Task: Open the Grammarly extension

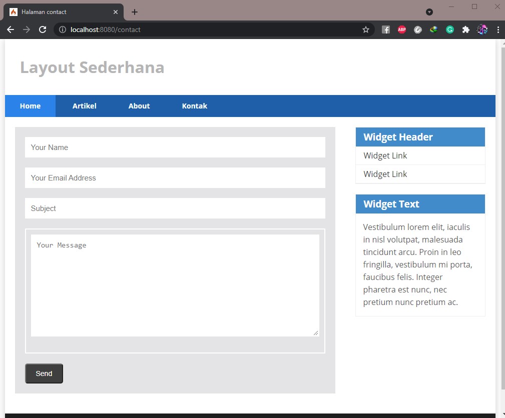Action: [449, 29]
